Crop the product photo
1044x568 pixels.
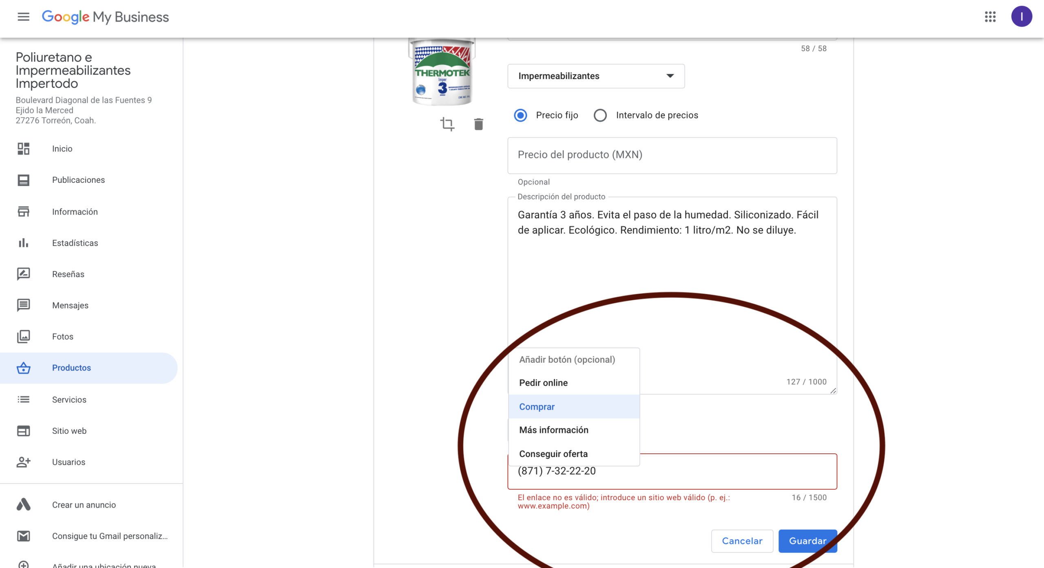pyautogui.click(x=447, y=124)
